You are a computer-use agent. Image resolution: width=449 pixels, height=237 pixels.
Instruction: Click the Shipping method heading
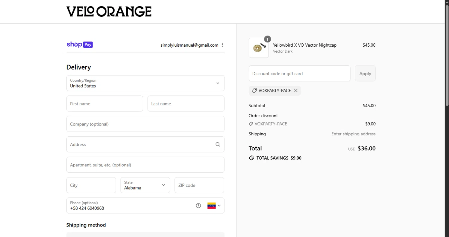[86, 225]
